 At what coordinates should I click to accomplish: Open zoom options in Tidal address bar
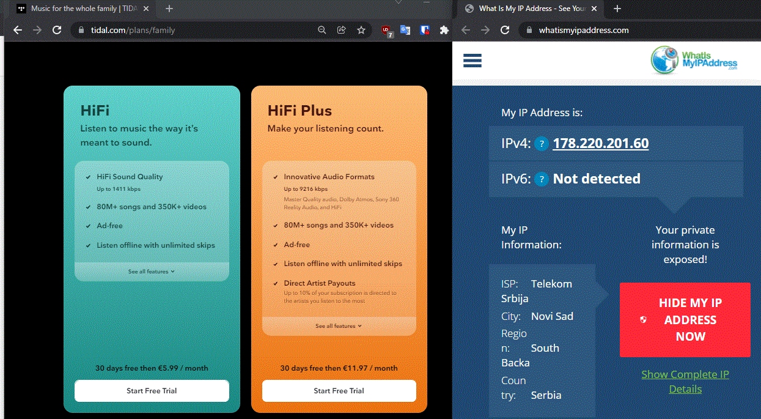pyautogui.click(x=322, y=30)
